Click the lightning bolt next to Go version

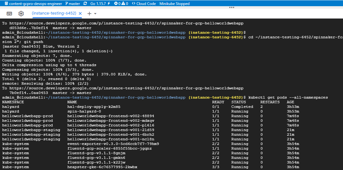tap(108, 4)
